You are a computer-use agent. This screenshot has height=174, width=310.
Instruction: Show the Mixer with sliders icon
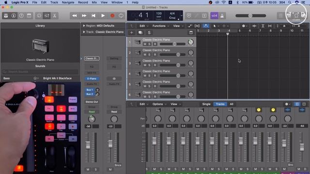coord(47,15)
